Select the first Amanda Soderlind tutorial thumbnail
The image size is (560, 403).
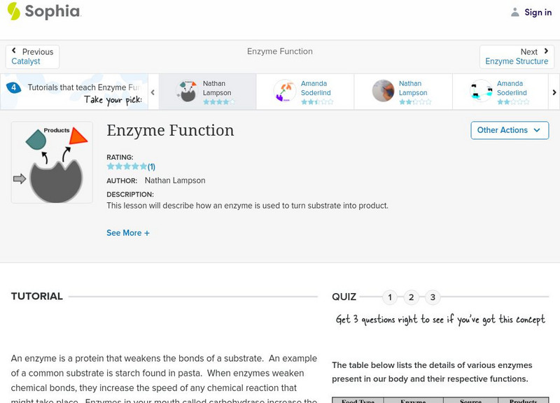coord(285,91)
